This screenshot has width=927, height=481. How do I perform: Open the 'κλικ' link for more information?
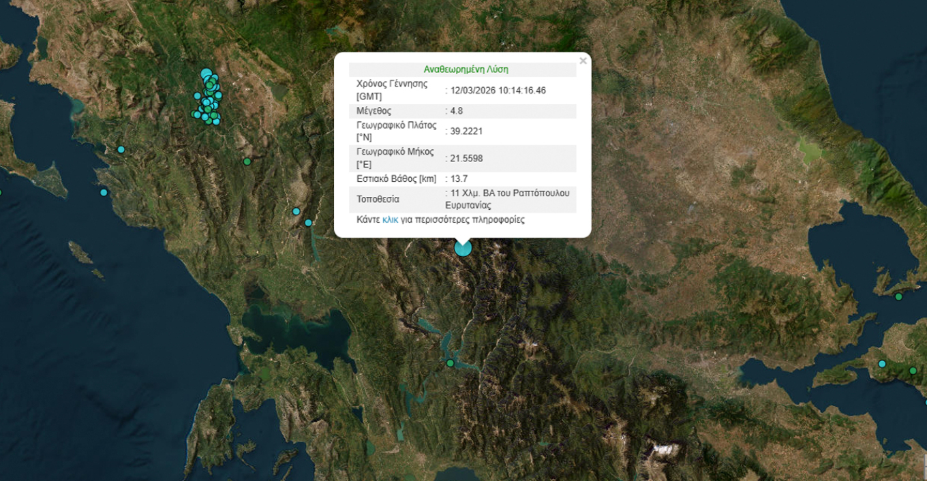click(x=390, y=220)
